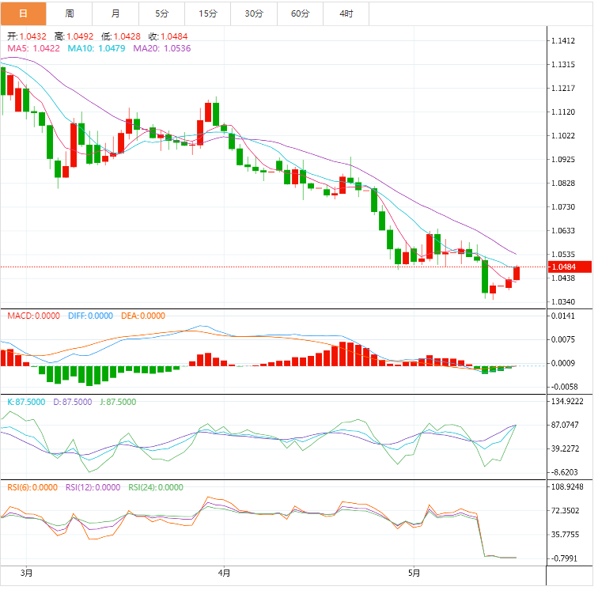The height and width of the screenshot is (594, 598).
Task: Click the 1.0633 price axis label
Action: (563, 231)
